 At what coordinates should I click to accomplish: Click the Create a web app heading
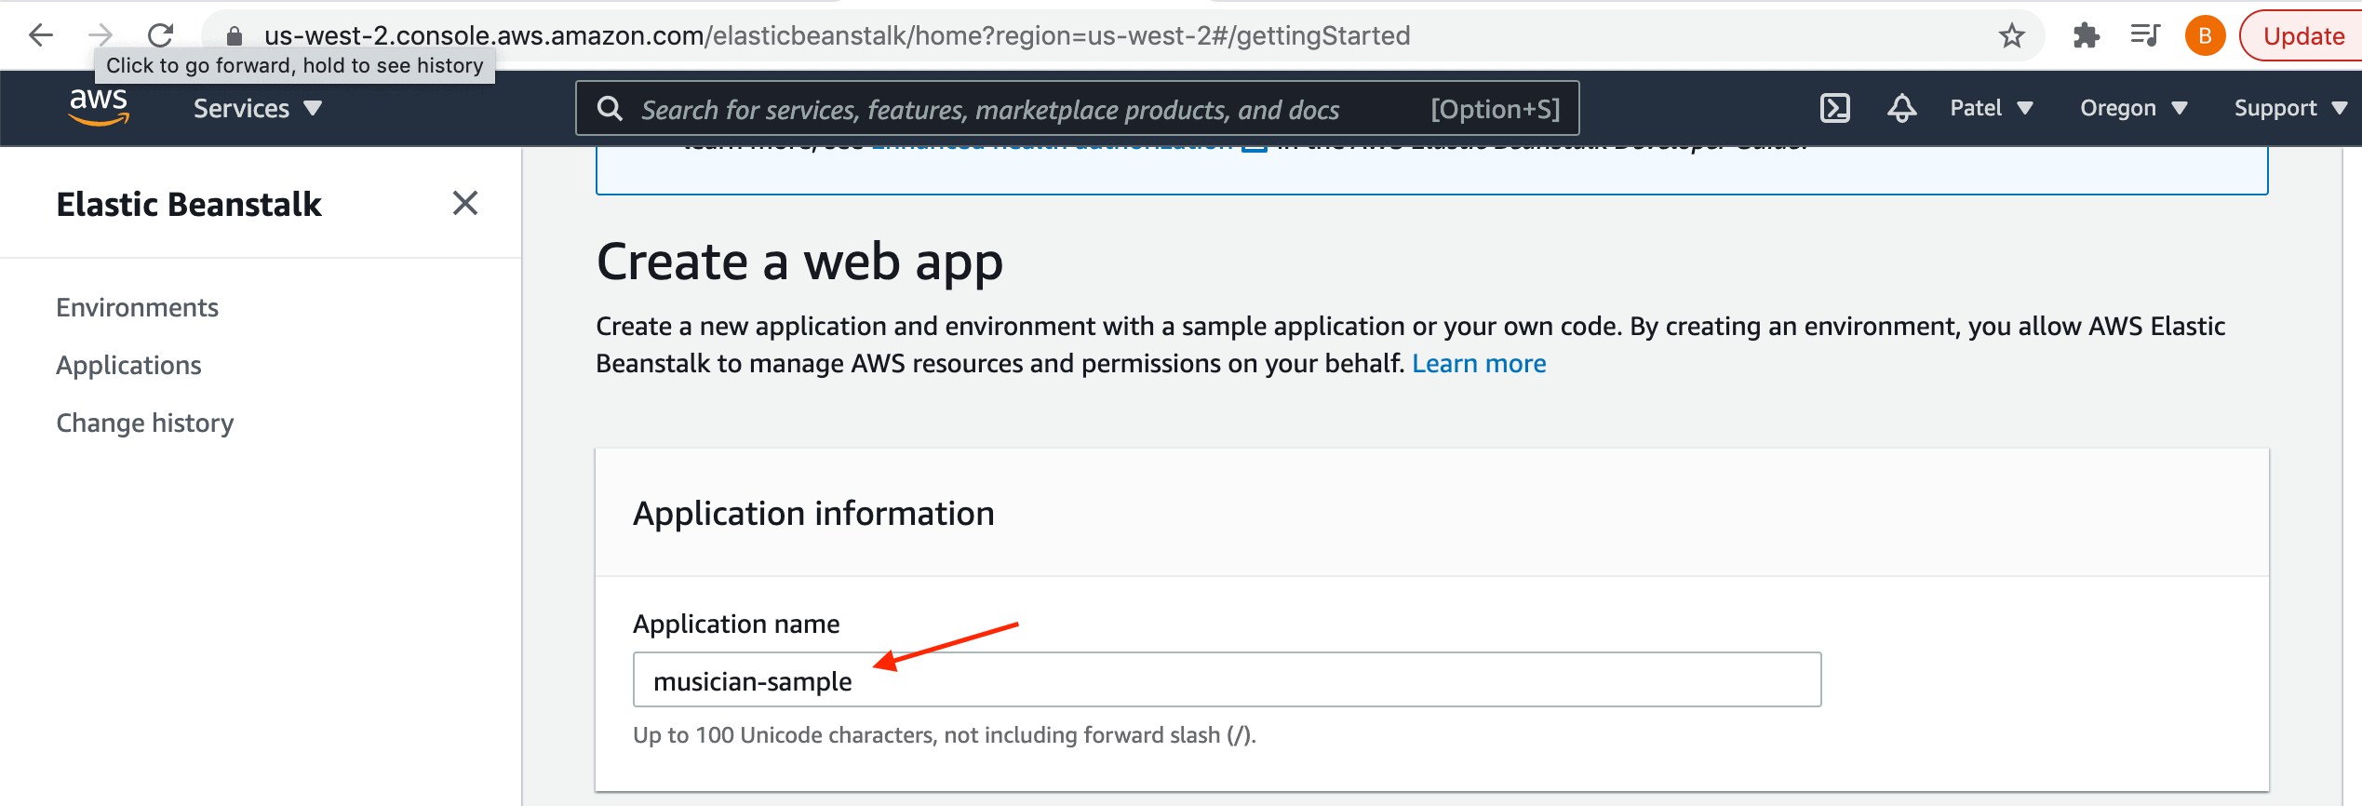[799, 262]
